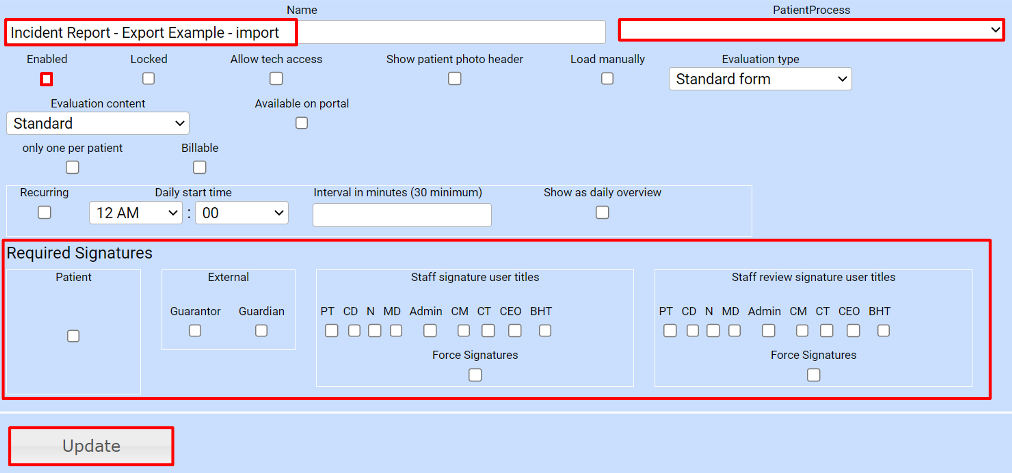Check CEO under Staff review signature titles
This screenshot has height=473, width=1012.
click(x=853, y=330)
